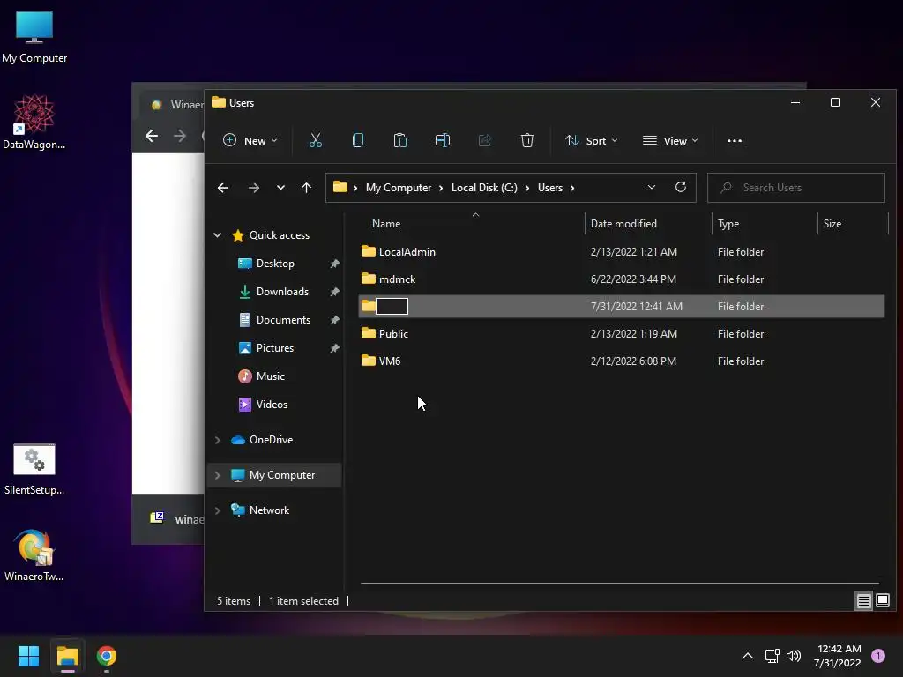Open Documents in Quick access
Viewport: 903px width, 677px height.
tap(283, 319)
